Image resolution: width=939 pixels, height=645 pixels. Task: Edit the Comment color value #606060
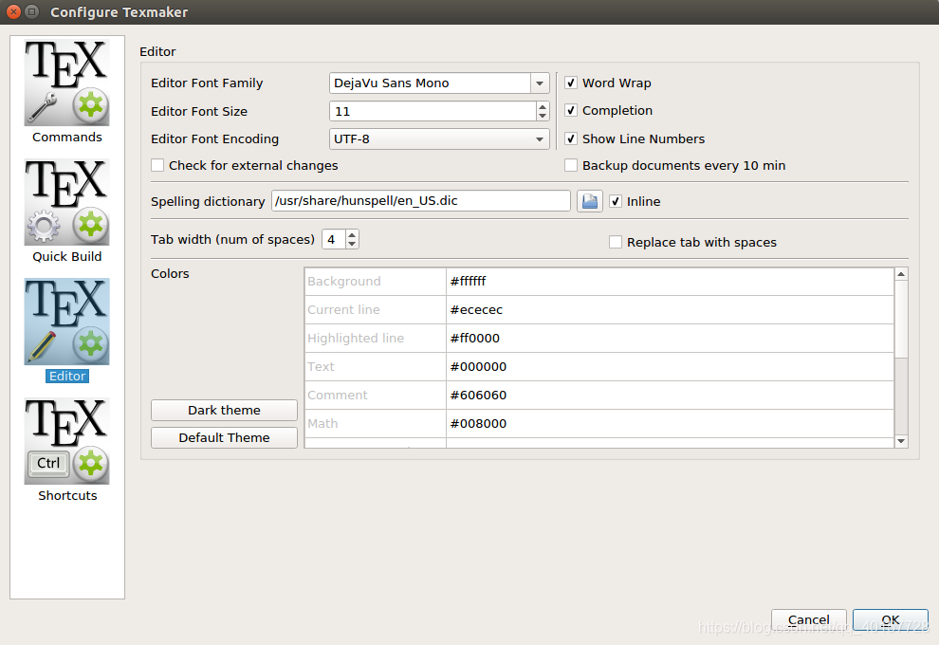[670, 396]
